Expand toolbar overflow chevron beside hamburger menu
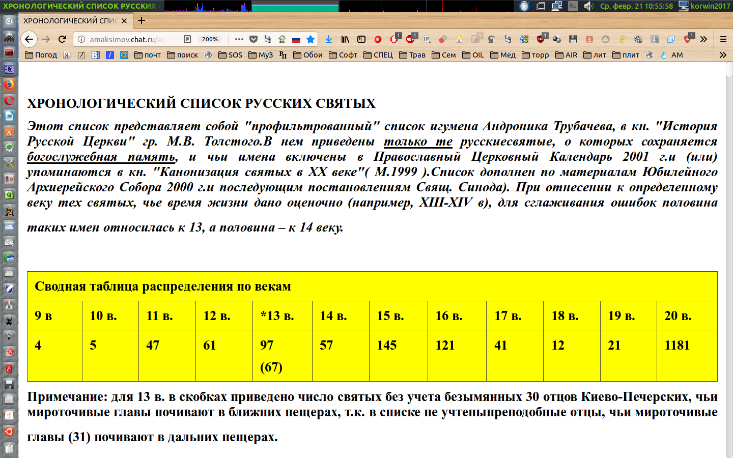The image size is (733, 458). point(703,39)
